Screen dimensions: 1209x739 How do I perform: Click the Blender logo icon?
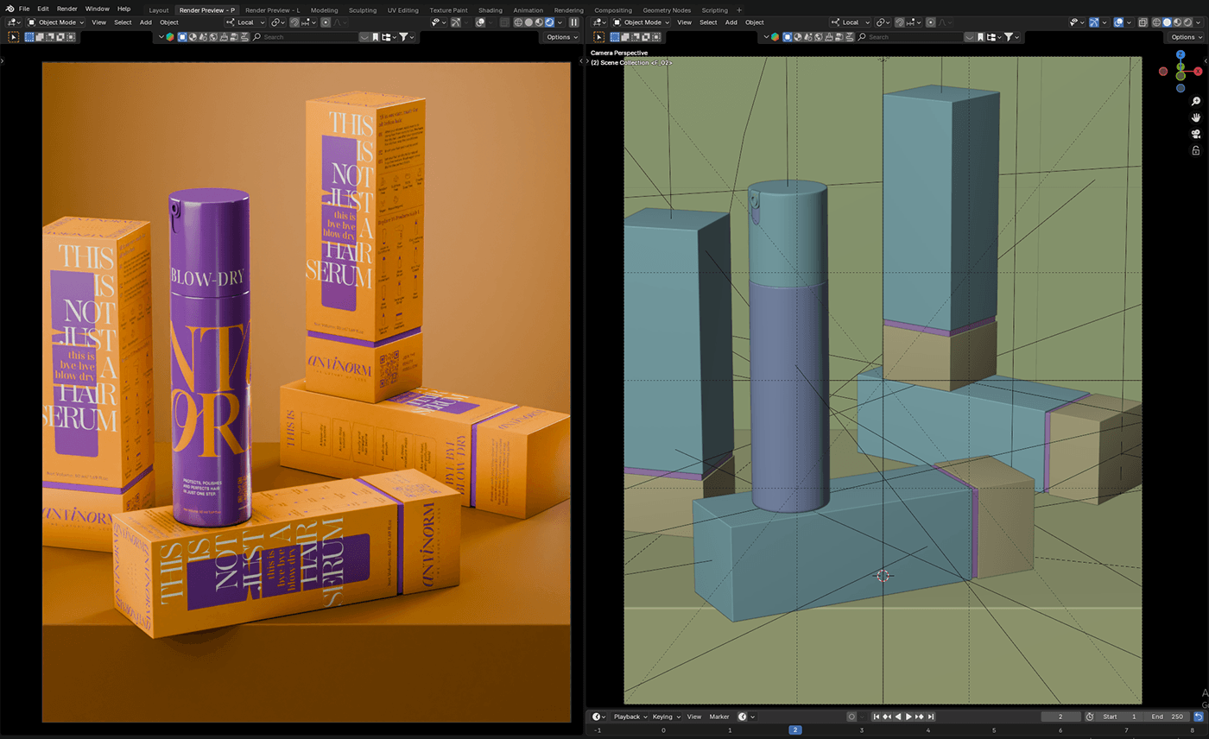click(x=9, y=9)
